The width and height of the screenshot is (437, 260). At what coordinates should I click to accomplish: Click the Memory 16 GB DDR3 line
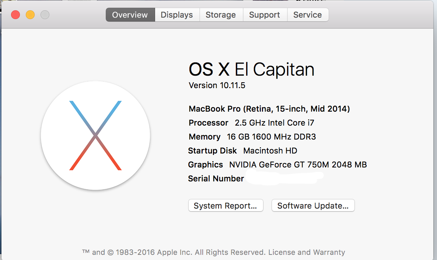pyautogui.click(x=252, y=137)
